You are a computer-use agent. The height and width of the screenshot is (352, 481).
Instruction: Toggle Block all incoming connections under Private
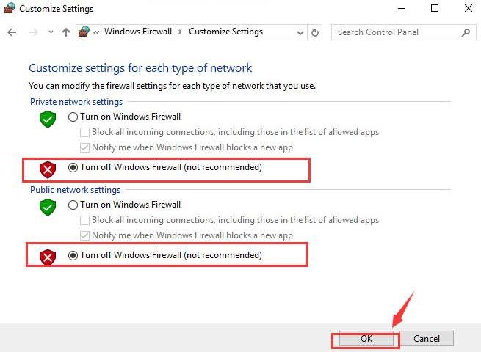tap(86, 132)
